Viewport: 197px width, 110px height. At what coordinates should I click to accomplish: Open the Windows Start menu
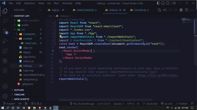pyautogui.click(x=2, y=108)
